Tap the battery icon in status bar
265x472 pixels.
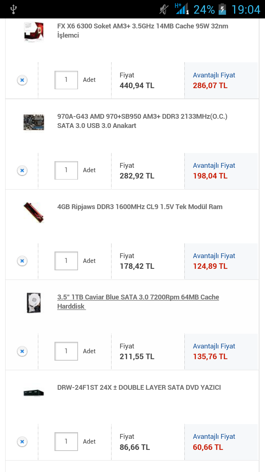pos(222,9)
